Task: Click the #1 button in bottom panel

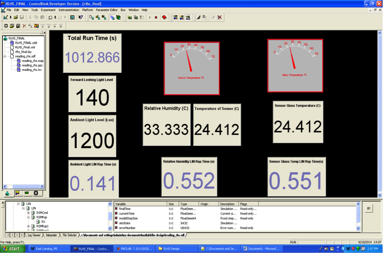Action: [369, 208]
